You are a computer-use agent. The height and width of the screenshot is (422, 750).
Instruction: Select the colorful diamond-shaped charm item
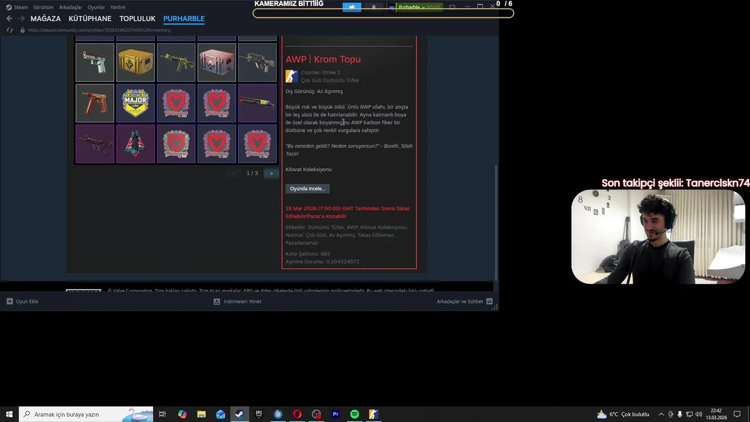tap(135, 144)
